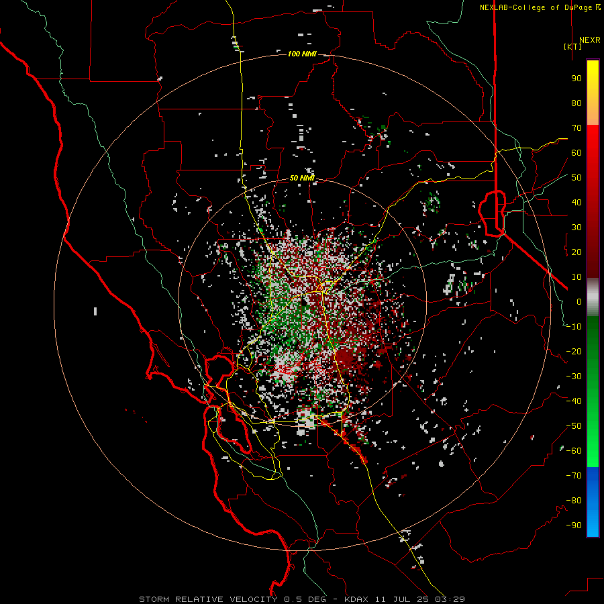Click the 50 value on velocity scale
Viewport: 604px width, 604px height.
576,178
